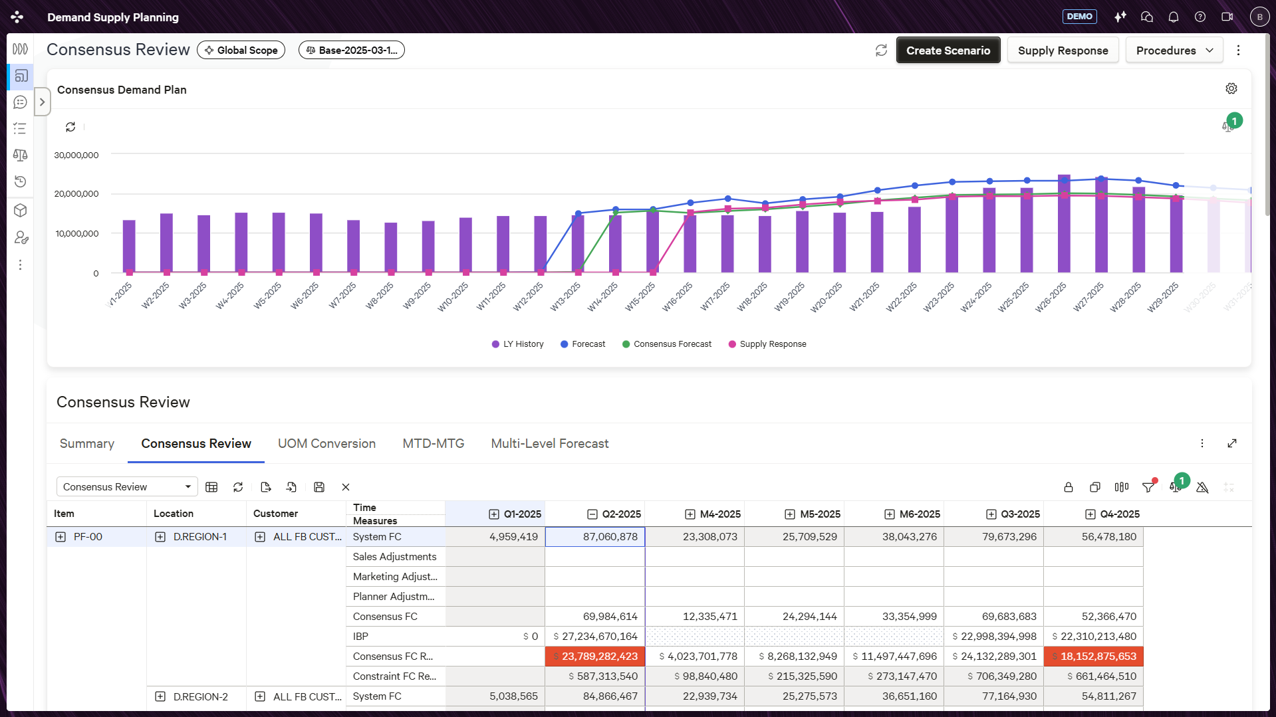Expand the grid to full screen

(1232, 443)
